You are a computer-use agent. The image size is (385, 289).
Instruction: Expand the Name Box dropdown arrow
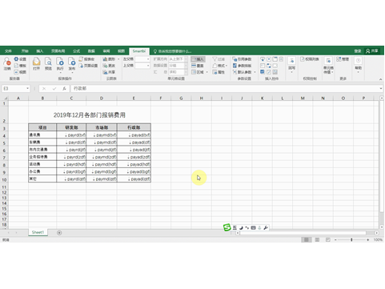click(x=27, y=89)
